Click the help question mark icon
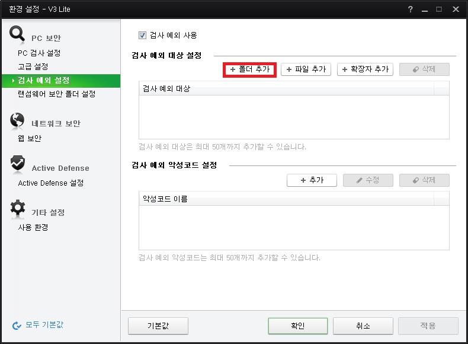The width and height of the screenshot is (468, 344). click(411, 9)
